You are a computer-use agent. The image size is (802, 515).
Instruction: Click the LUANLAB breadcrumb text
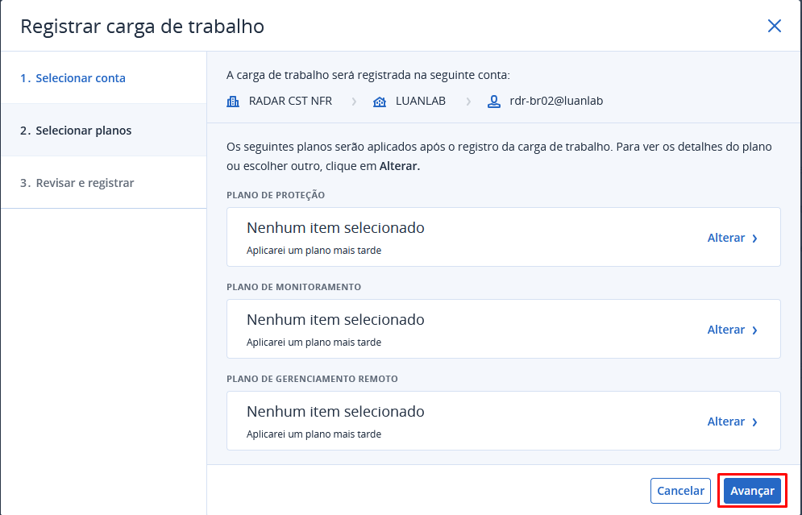[421, 102]
